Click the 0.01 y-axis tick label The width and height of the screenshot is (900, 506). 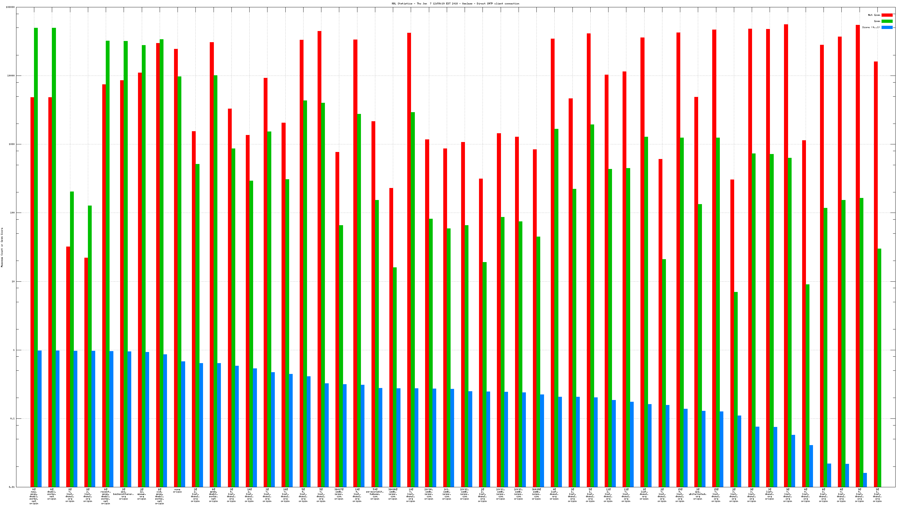[x=11, y=487]
